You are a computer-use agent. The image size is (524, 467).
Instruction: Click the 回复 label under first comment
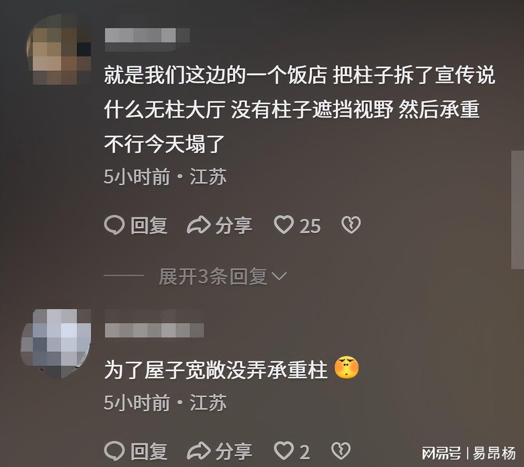pyautogui.click(x=149, y=226)
